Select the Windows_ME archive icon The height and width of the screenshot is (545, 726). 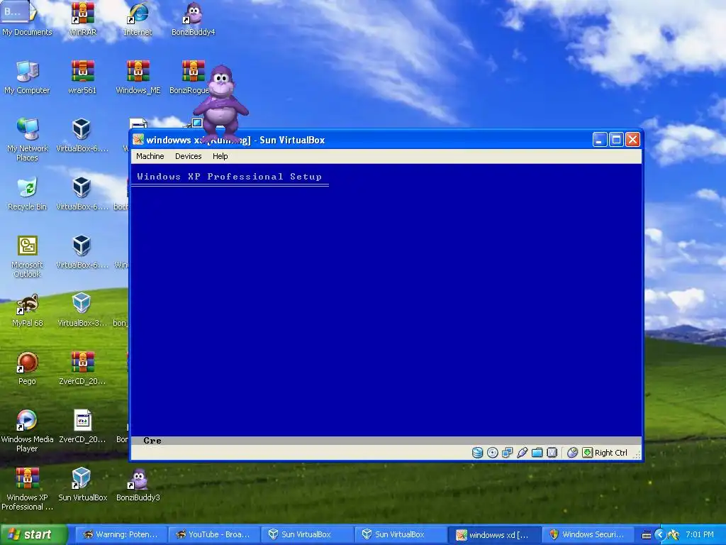click(x=138, y=77)
